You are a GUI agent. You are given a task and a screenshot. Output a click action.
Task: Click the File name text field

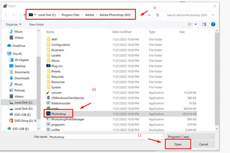(106, 137)
